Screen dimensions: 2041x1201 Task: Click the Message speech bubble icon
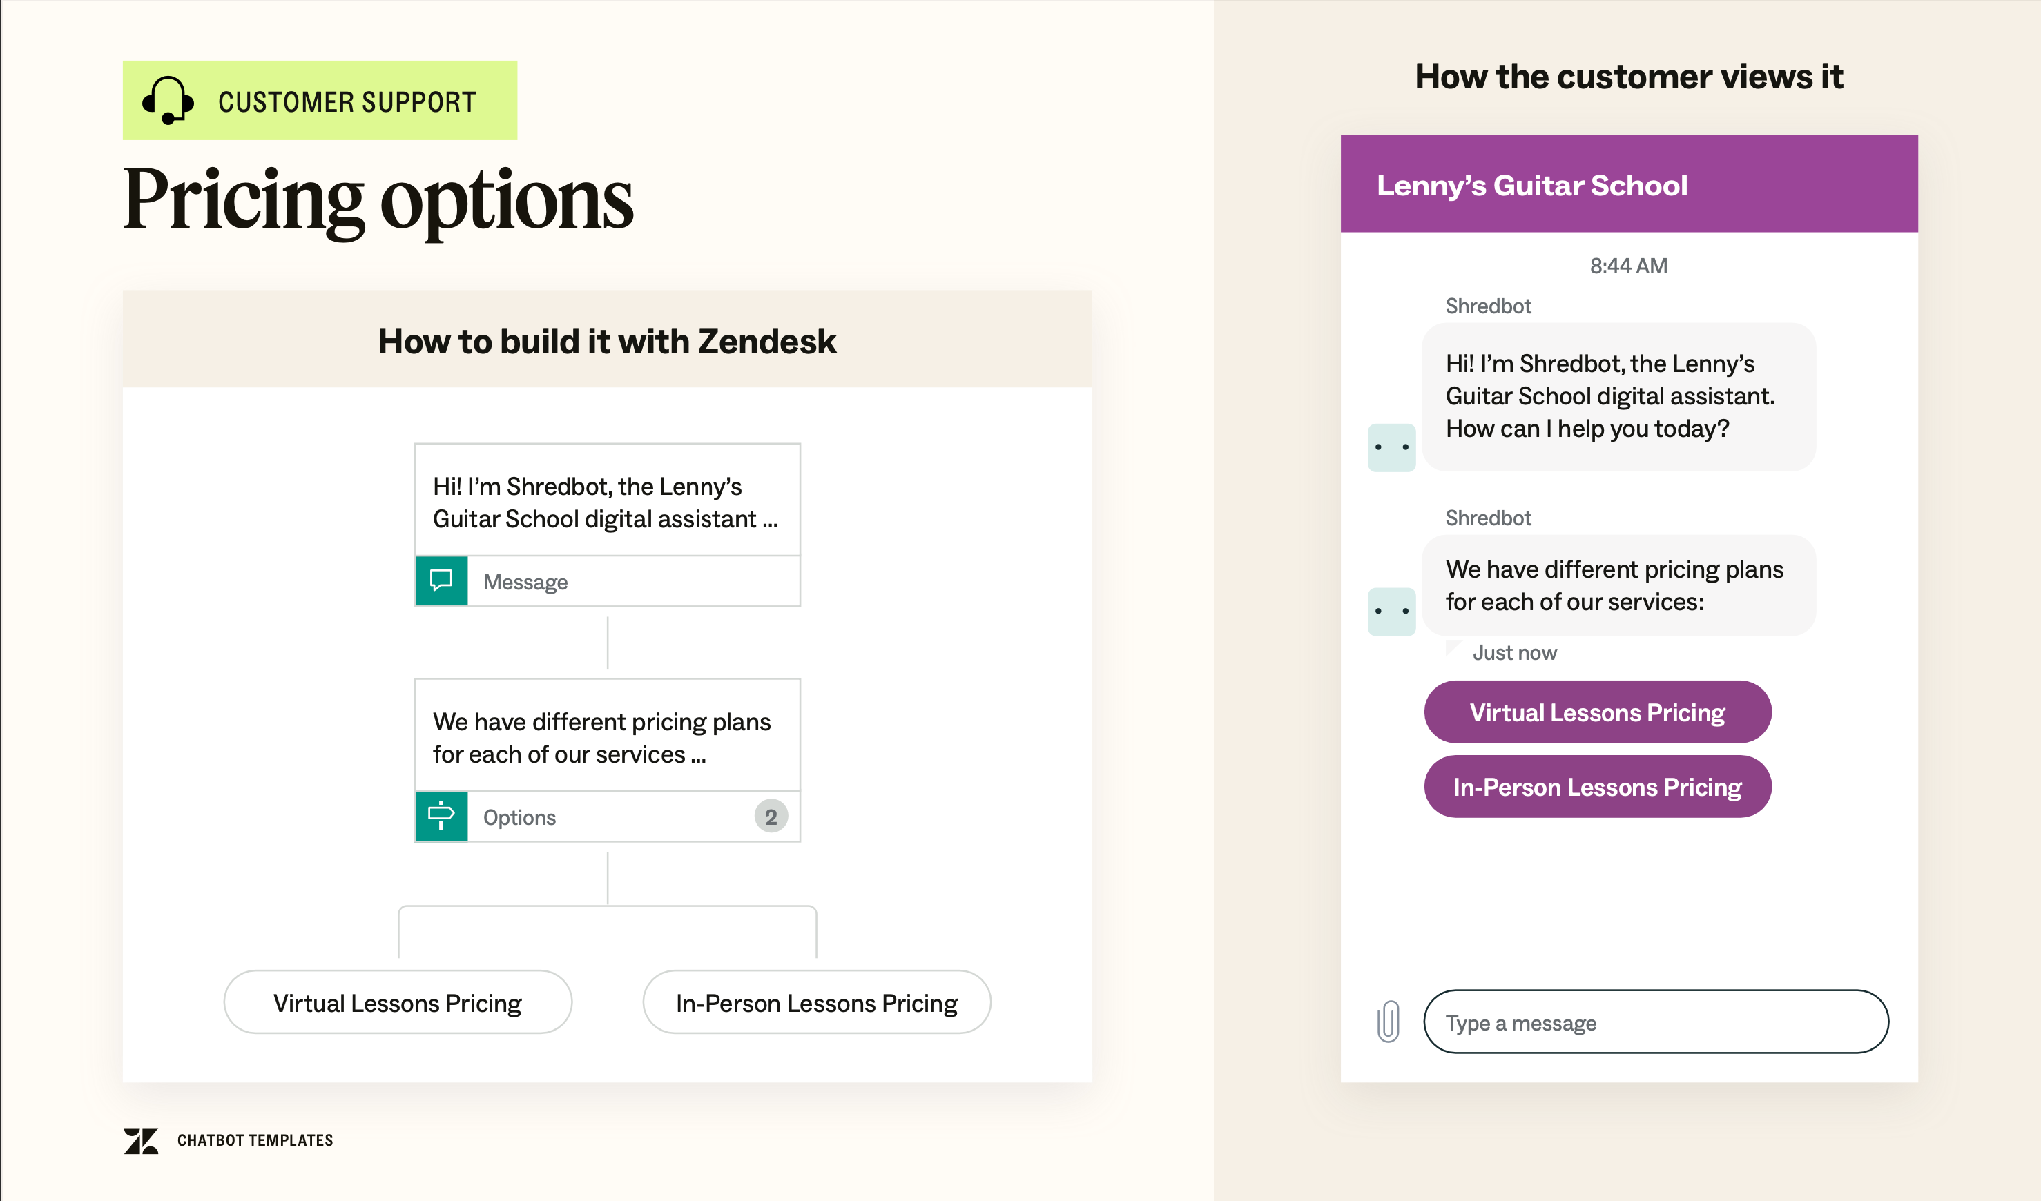click(x=441, y=580)
